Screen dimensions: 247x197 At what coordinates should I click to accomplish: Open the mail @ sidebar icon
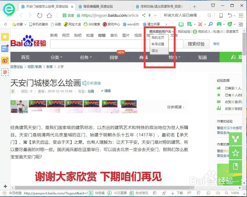click(x=5, y=72)
